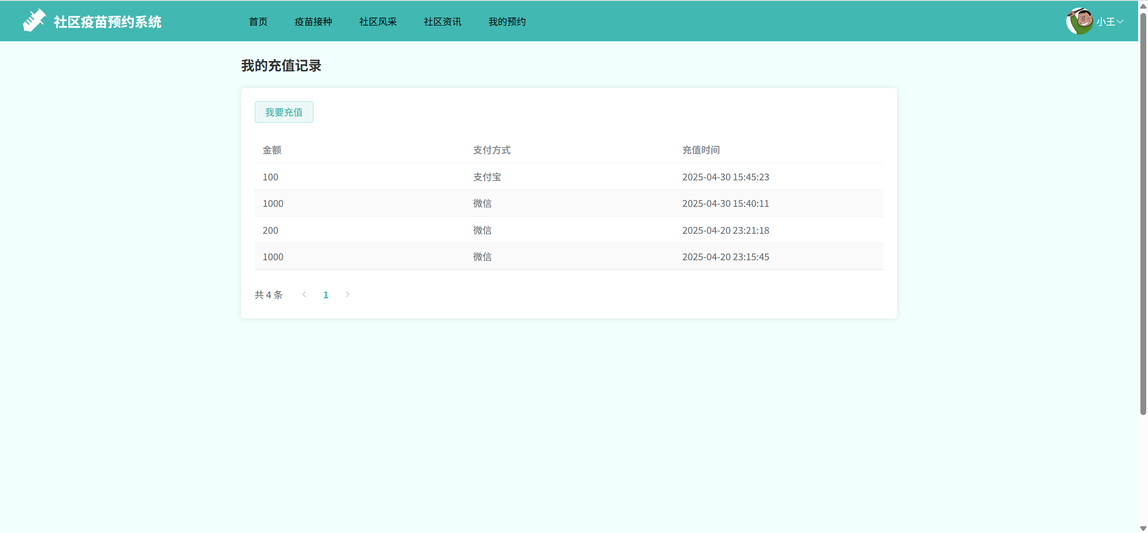Screen dimensions: 1148x533
Task: Open the 疫苗接种 menu item
Action: (313, 22)
